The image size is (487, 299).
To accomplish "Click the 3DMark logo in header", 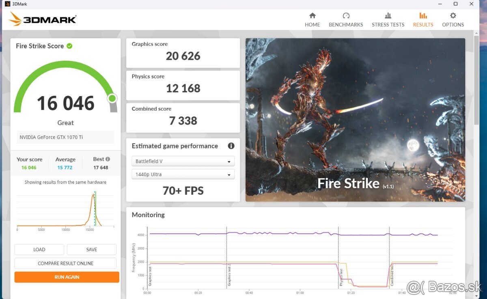I will 43,19.
